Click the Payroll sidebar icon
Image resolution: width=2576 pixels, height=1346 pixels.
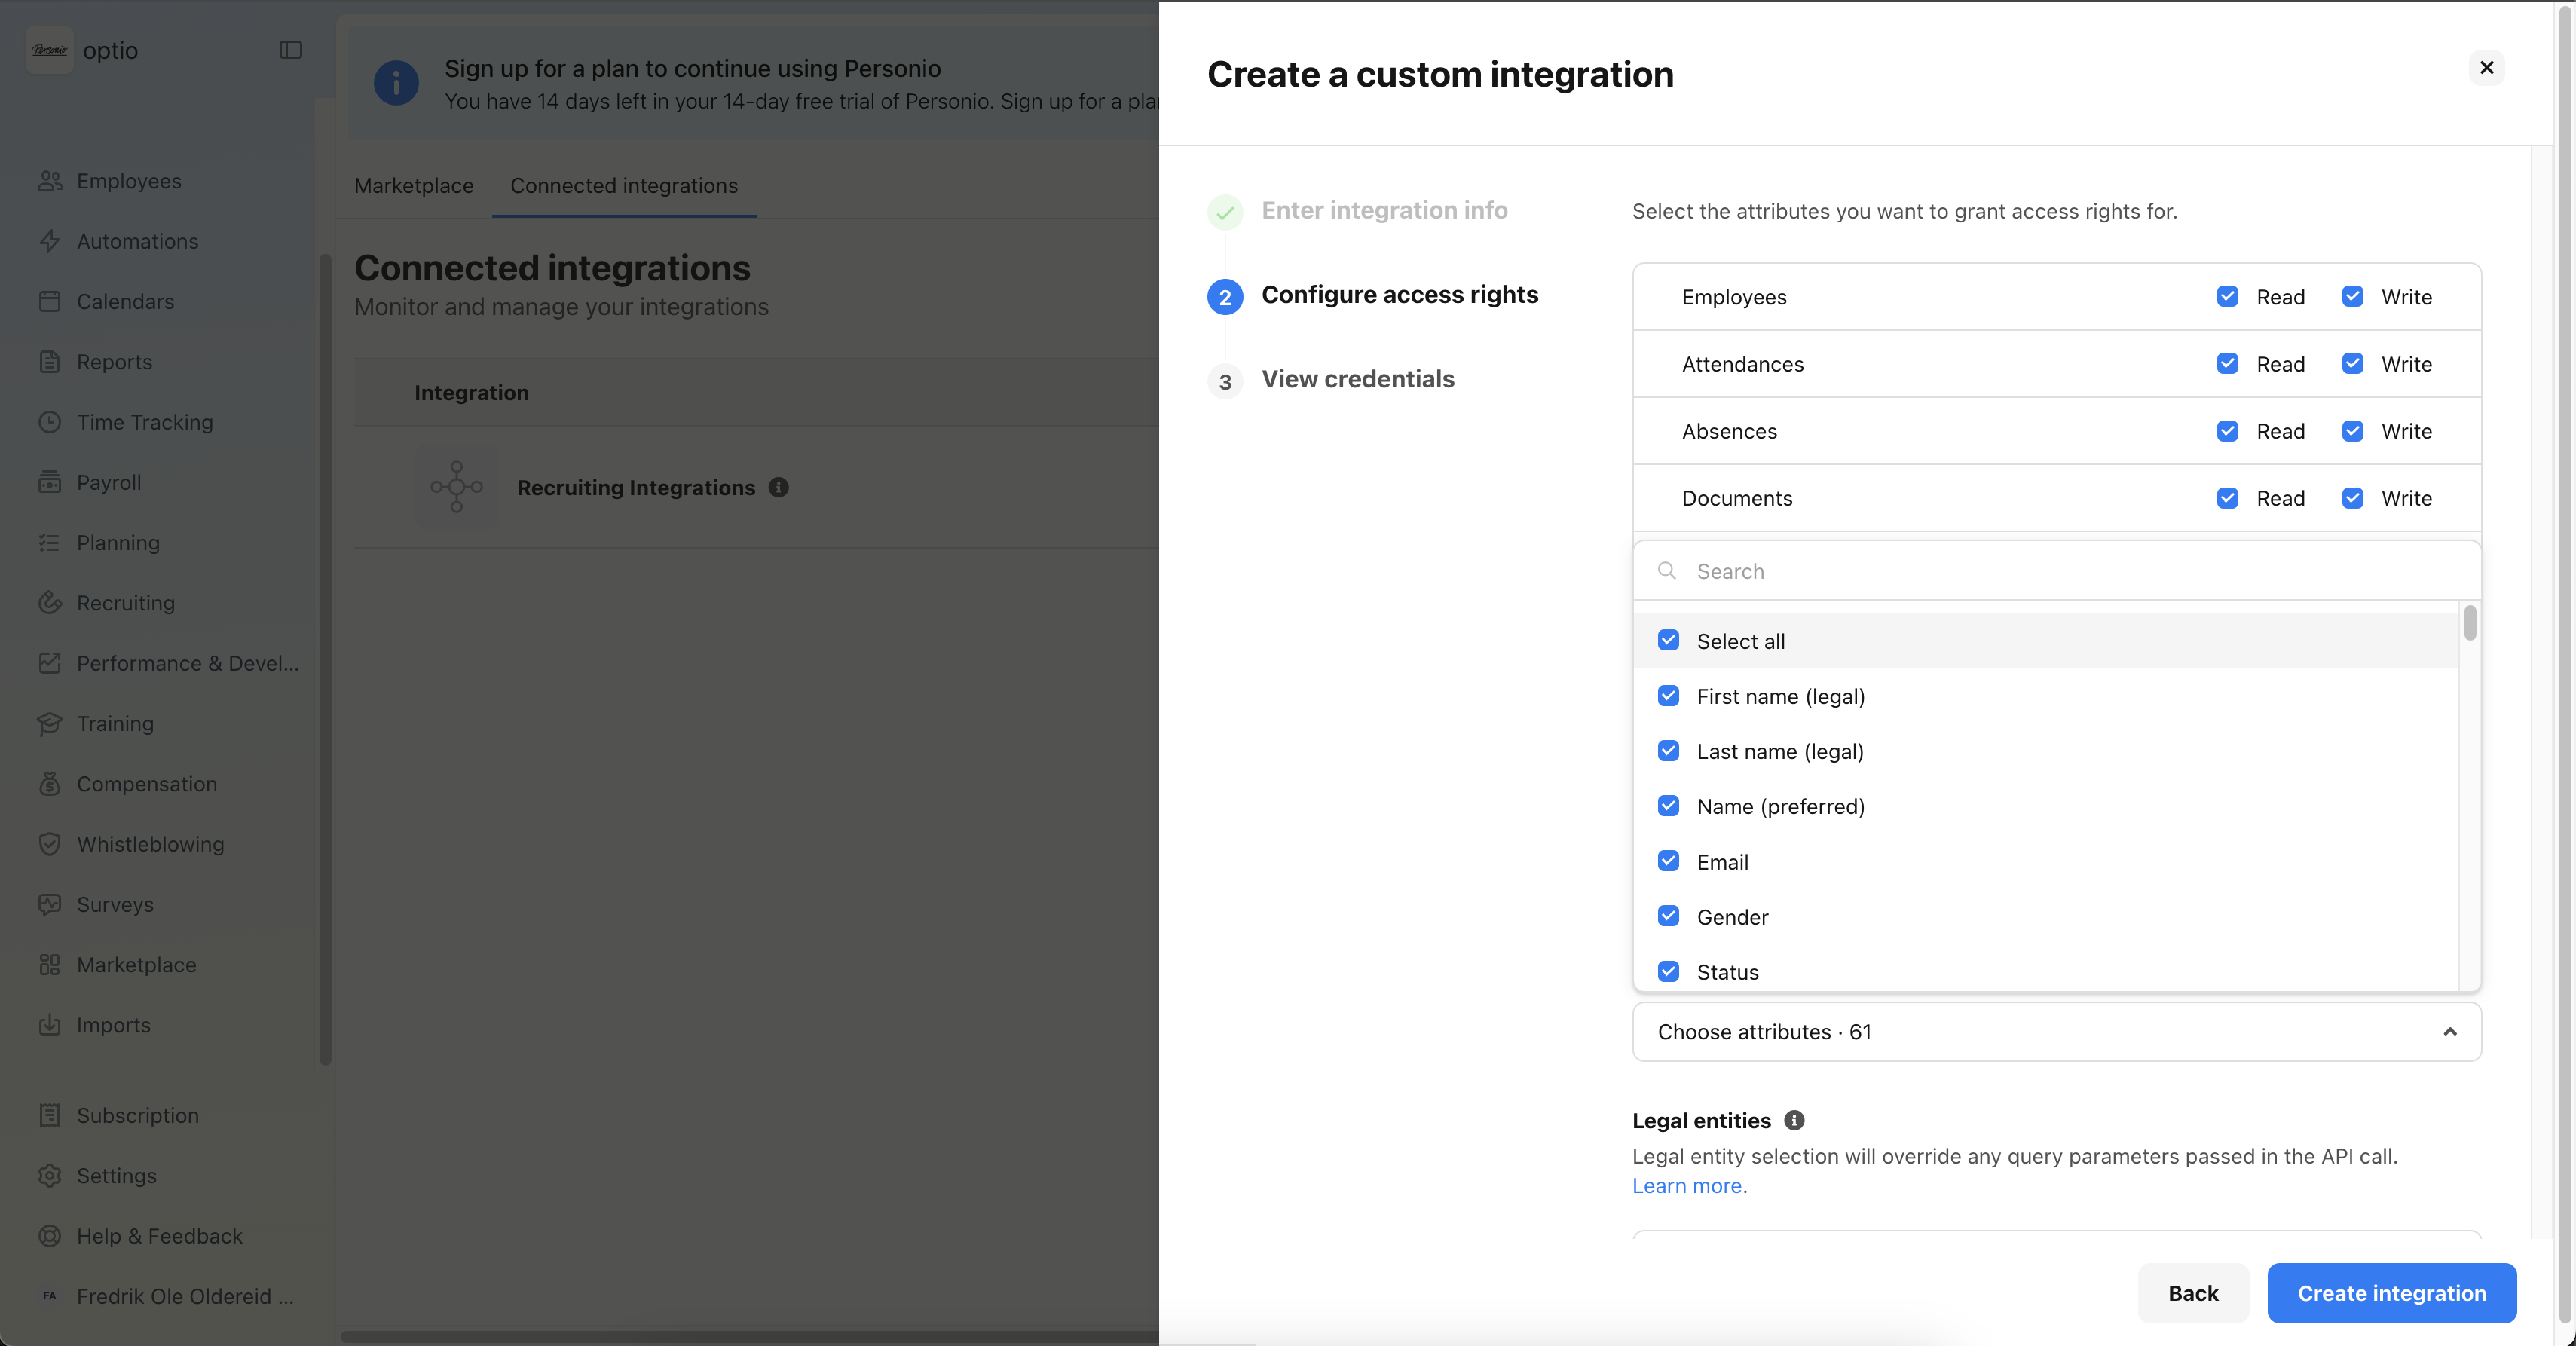(49, 482)
